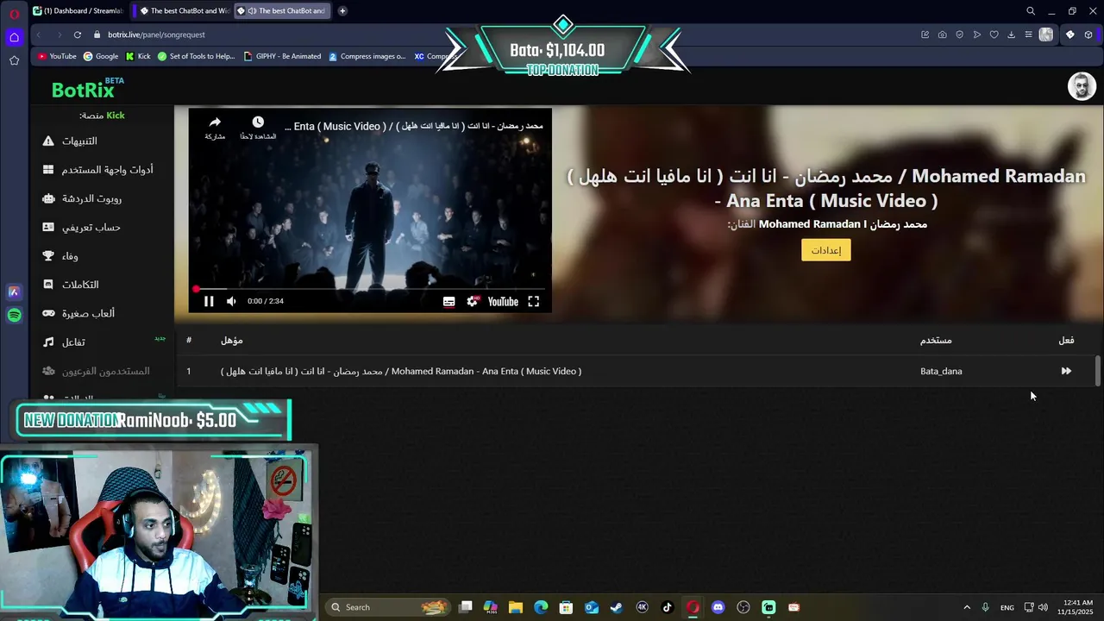The image size is (1104, 621).
Task: Click the BotRix beta logo
Action: click(86, 88)
